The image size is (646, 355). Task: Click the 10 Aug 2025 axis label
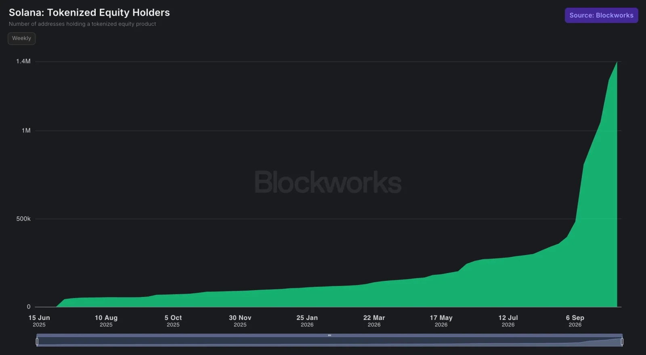point(106,321)
